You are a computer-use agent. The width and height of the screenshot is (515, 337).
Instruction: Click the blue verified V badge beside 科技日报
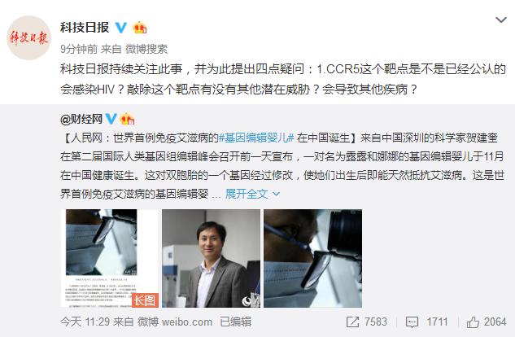tap(121, 27)
